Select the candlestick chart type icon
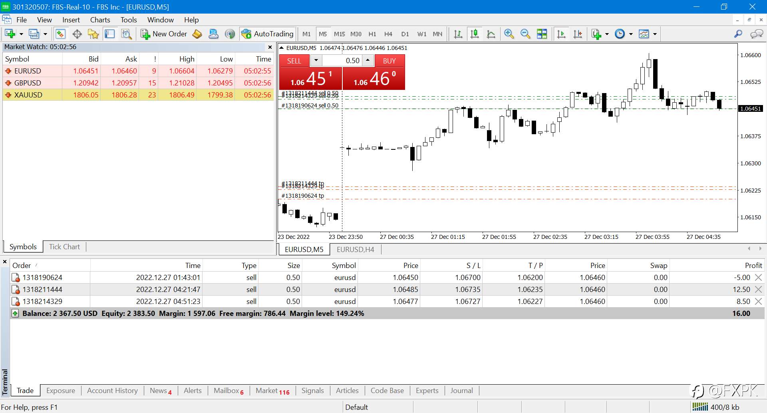 coord(475,34)
